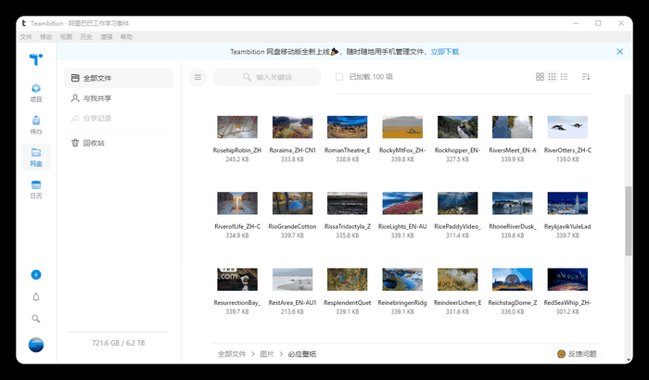Click the 反馈问题 feedback button
Screen dimensions: 649x380
[577, 353]
